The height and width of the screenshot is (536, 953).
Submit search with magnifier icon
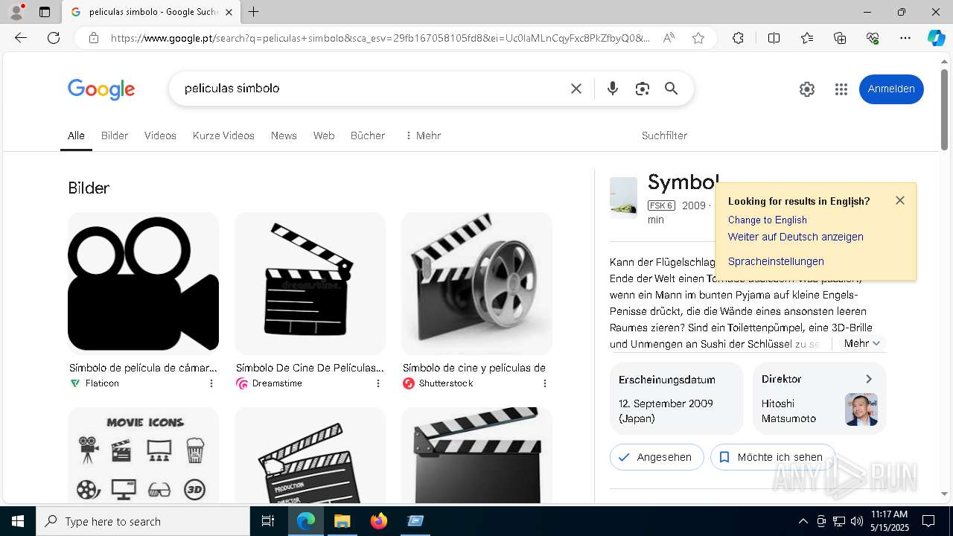point(672,89)
